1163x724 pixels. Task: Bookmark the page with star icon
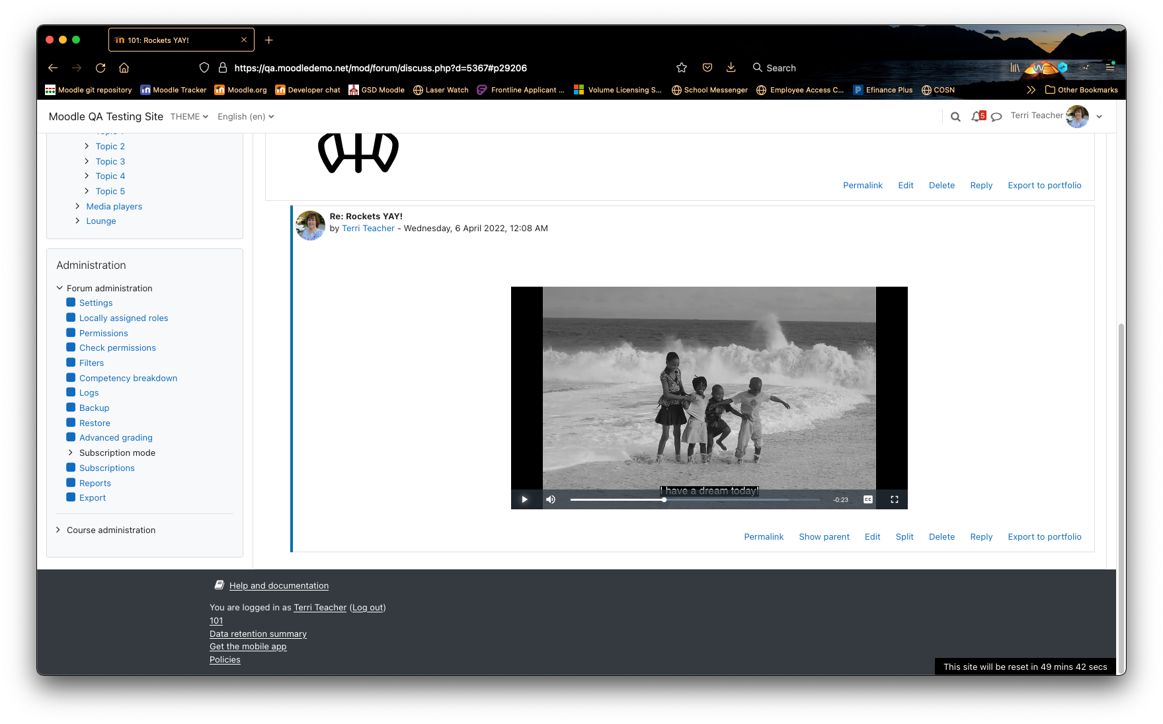[x=682, y=67]
